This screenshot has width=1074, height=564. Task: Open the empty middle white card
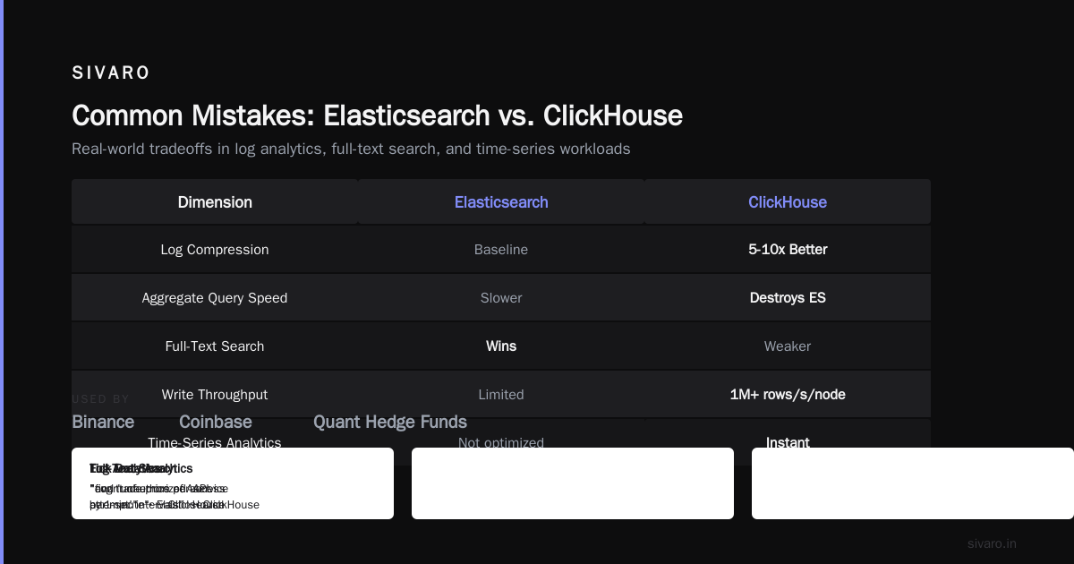573,483
